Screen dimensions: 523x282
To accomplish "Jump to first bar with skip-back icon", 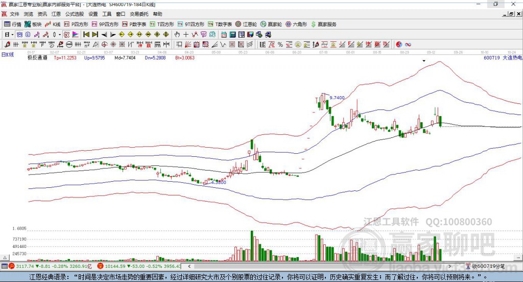I will [x=86, y=35].
